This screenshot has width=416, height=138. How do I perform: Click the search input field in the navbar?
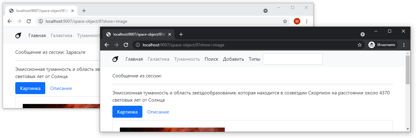tap(293, 59)
